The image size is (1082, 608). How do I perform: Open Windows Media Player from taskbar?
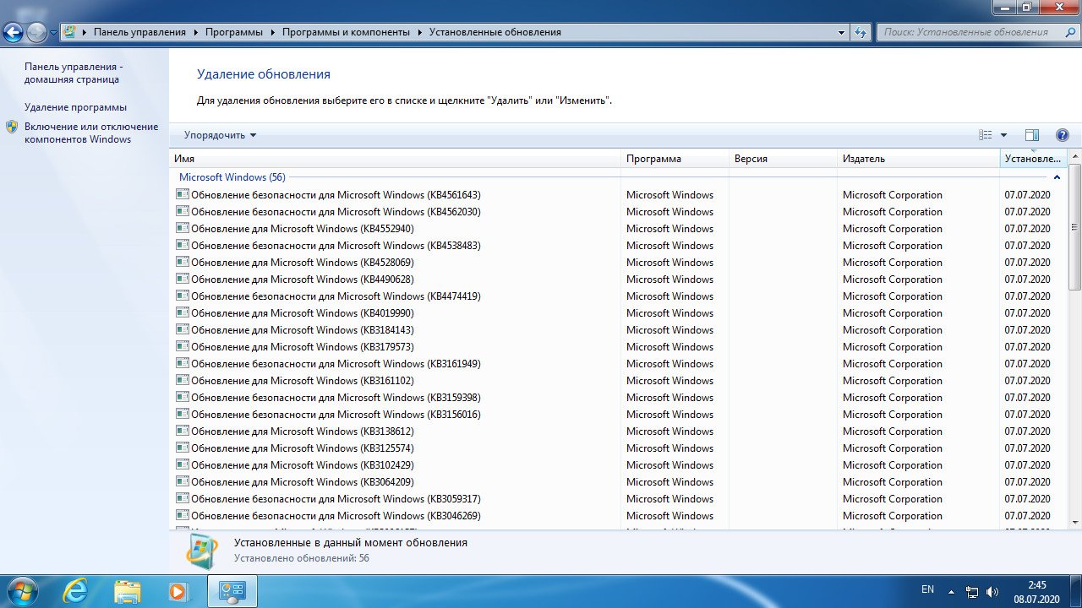[x=178, y=590]
